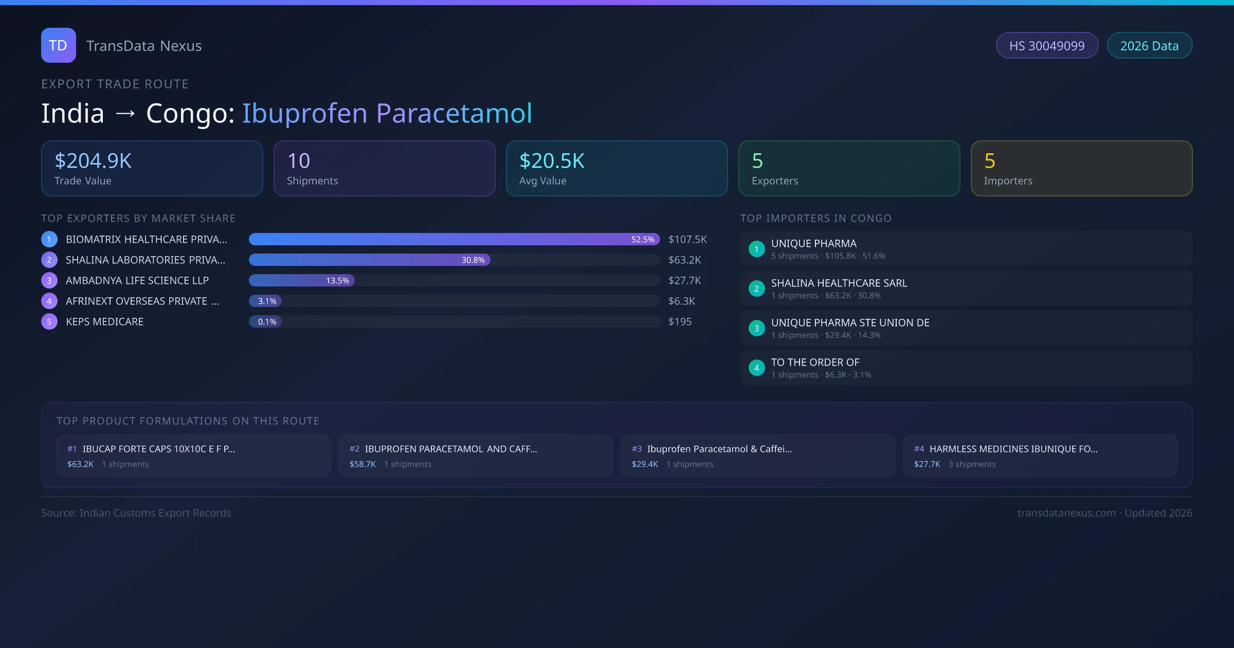Click rank 2 badge beside Shalina Laboratories

[49, 260]
